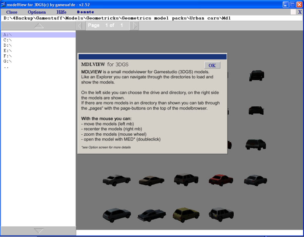Image resolution: width=304 pixels, height=237 pixels.
Task: Select the blue-grey sedan right of red car
Action: (255, 180)
